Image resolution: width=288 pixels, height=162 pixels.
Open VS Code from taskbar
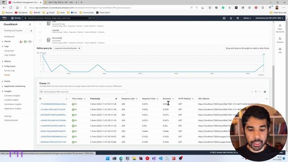(x=161, y=158)
